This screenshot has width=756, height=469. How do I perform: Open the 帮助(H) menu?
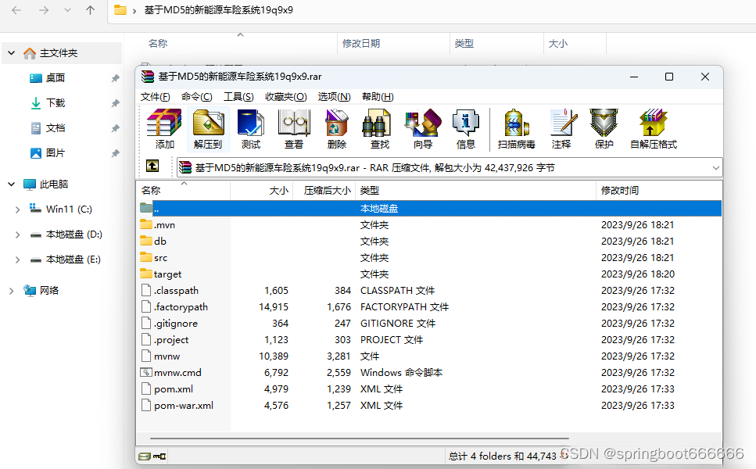click(x=378, y=96)
